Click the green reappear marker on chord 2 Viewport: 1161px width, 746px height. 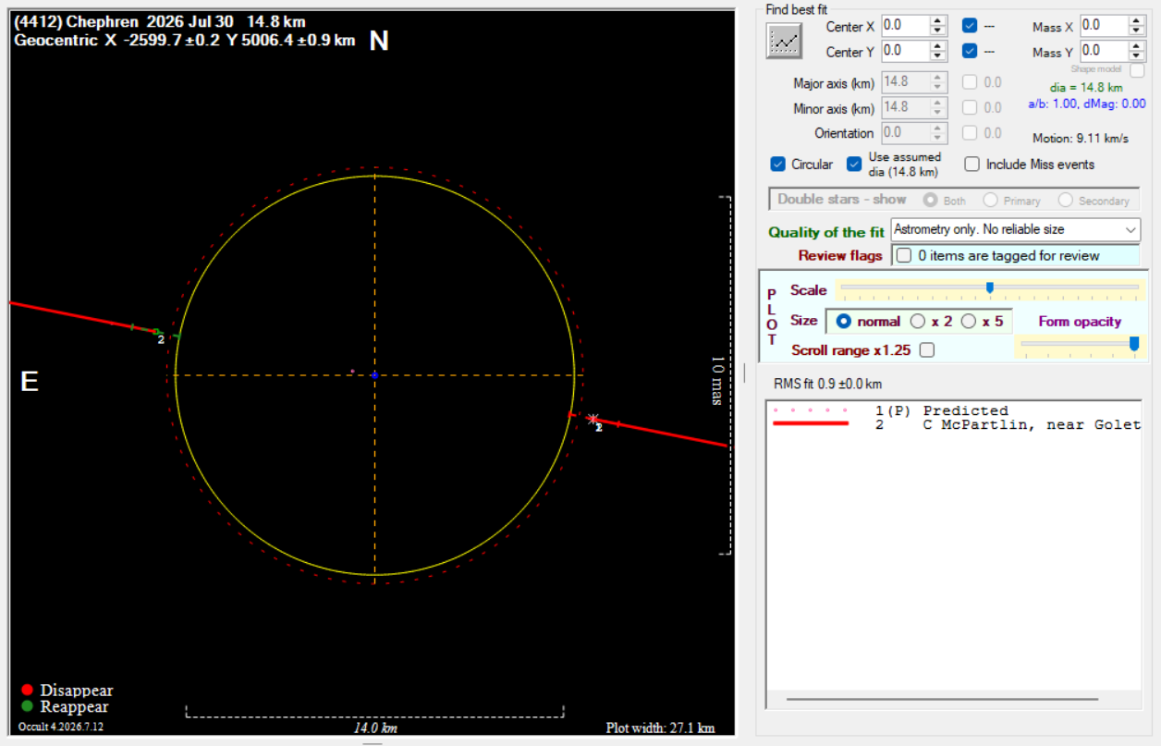pyautogui.click(x=157, y=331)
